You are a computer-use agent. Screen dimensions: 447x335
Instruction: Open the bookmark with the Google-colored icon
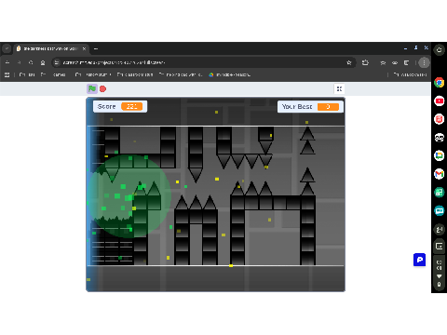(229, 74)
